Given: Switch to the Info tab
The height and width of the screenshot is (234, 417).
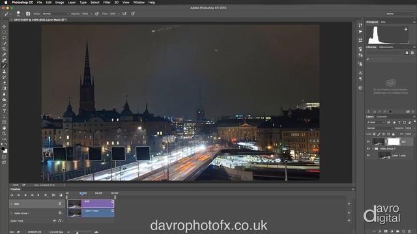Looking at the screenshot, I should click(x=383, y=22).
